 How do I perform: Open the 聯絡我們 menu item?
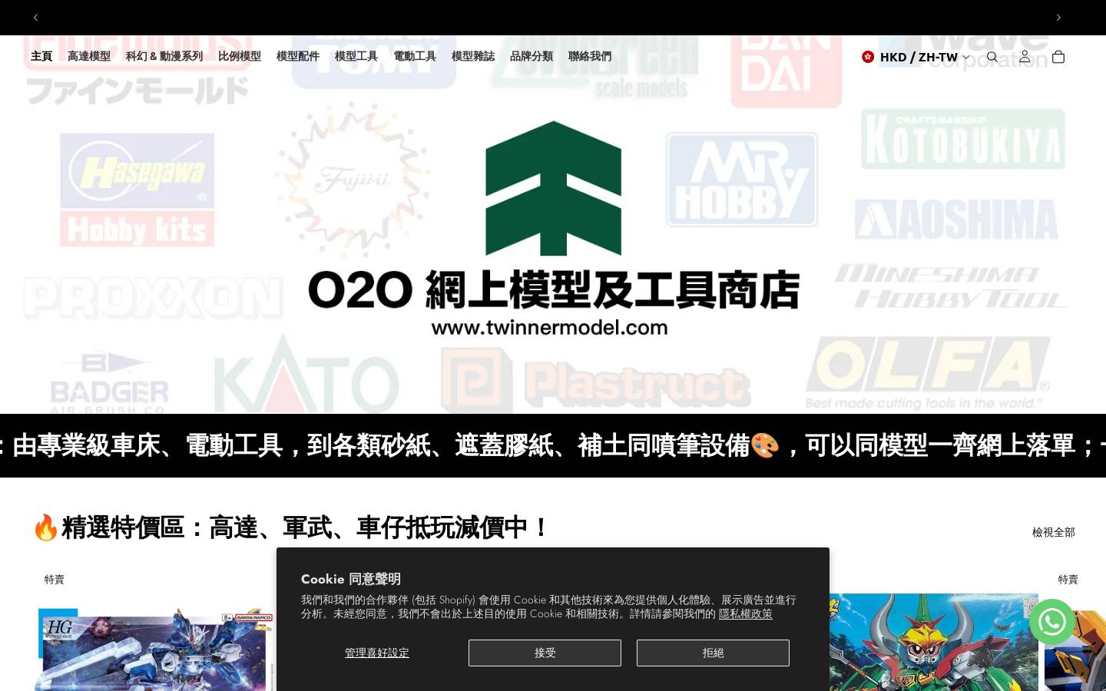(590, 56)
